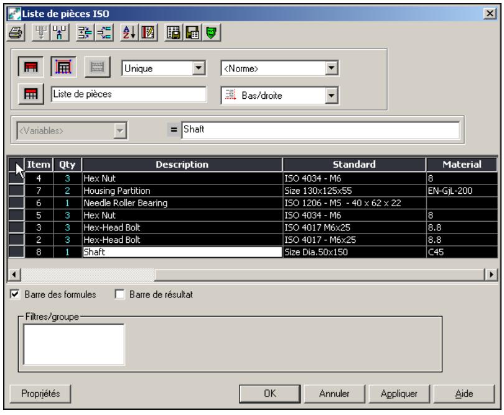The image size is (504, 415).
Task: Click the Item column header
Action: 39,165
